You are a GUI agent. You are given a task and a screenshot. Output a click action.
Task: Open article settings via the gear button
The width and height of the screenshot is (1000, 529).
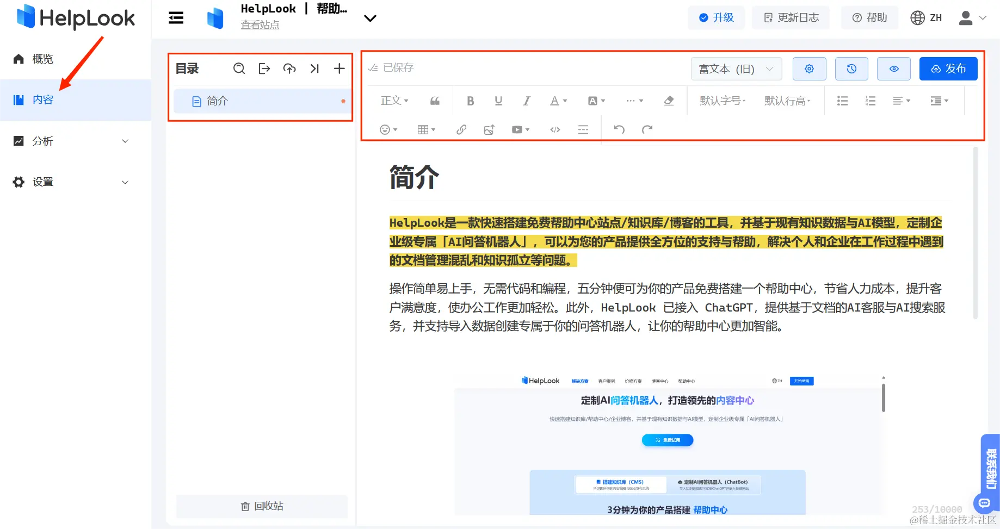click(809, 69)
